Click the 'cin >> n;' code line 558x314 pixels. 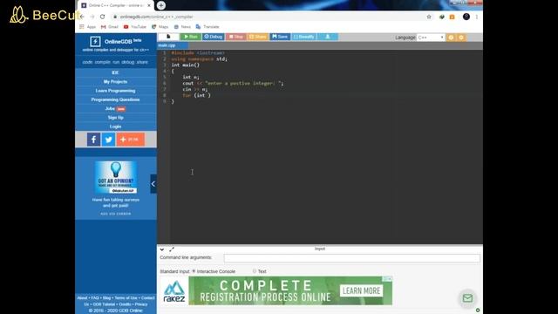(x=195, y=89)
